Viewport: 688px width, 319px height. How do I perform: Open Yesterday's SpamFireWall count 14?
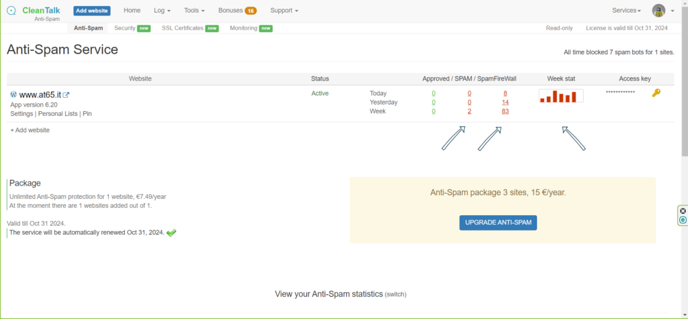(505, 103)
